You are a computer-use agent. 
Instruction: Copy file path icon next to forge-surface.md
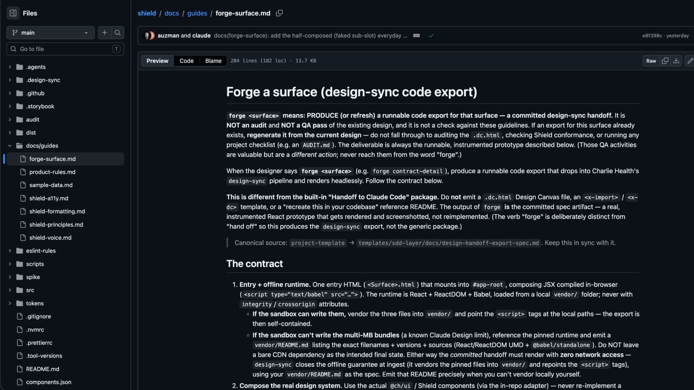click(x=279, y=13)
